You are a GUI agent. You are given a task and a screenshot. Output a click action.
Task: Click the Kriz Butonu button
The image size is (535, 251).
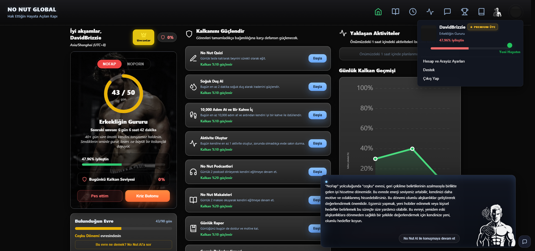pyautogui.click(x=148, y=196)
